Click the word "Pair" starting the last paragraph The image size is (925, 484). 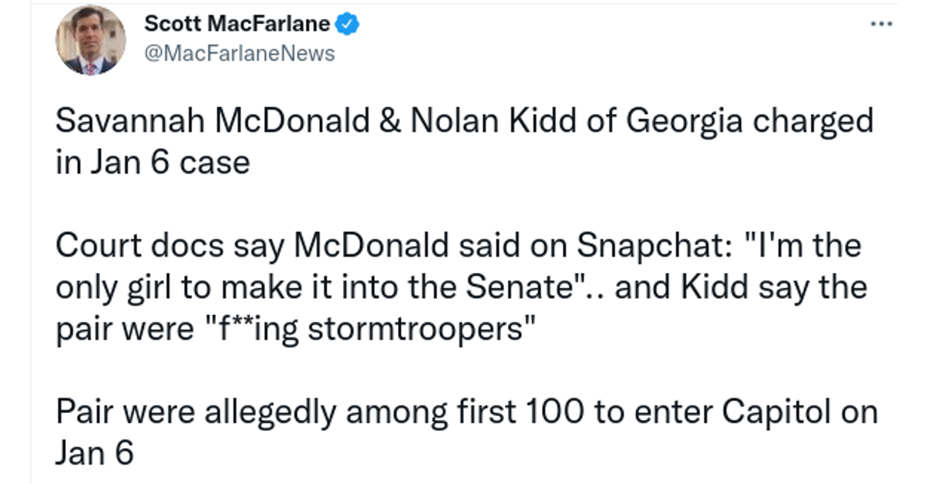[x=82, y=412]
